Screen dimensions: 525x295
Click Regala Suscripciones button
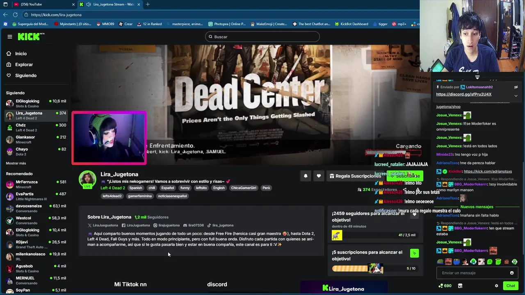[355, 176]
